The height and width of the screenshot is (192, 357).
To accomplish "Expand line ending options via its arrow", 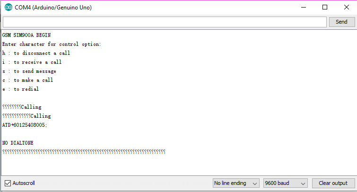I will tap(255, 183).
